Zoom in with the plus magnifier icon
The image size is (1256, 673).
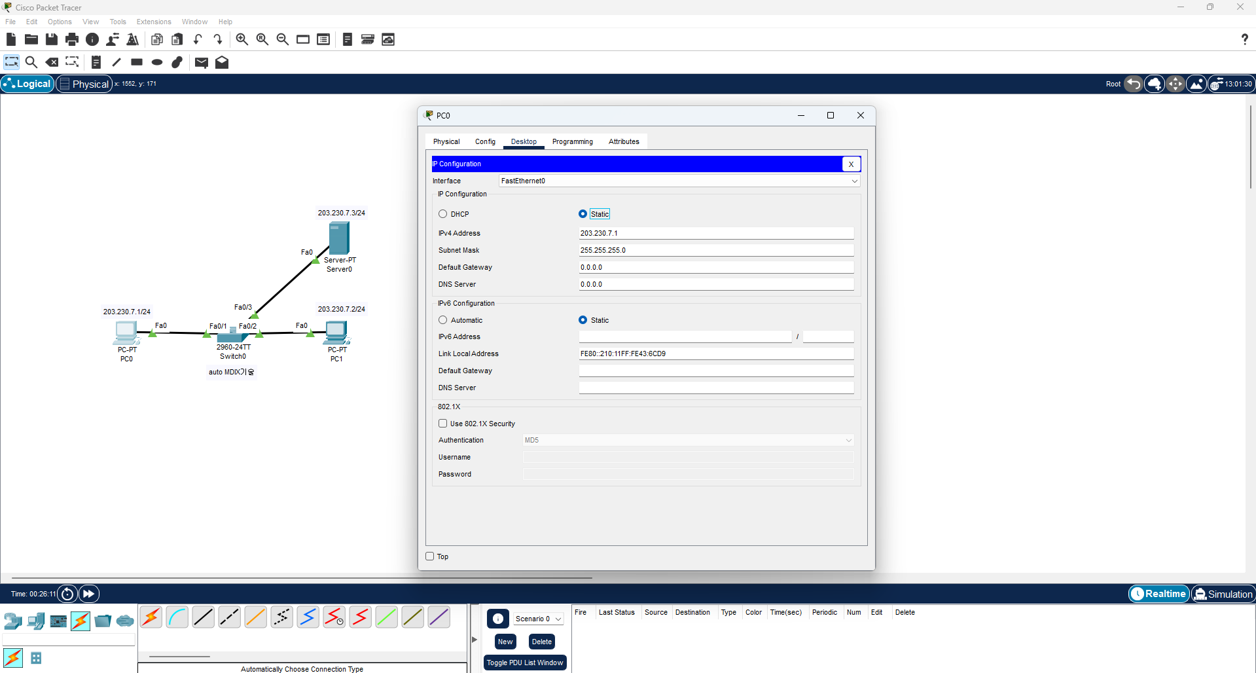[x=242, y=39]
